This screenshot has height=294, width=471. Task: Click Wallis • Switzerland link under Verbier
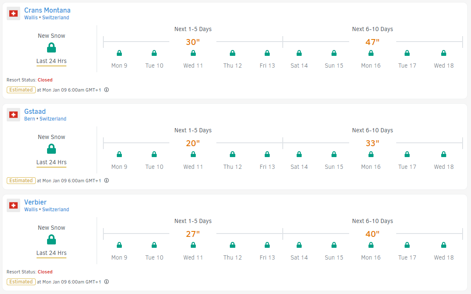tap(46, 210)
